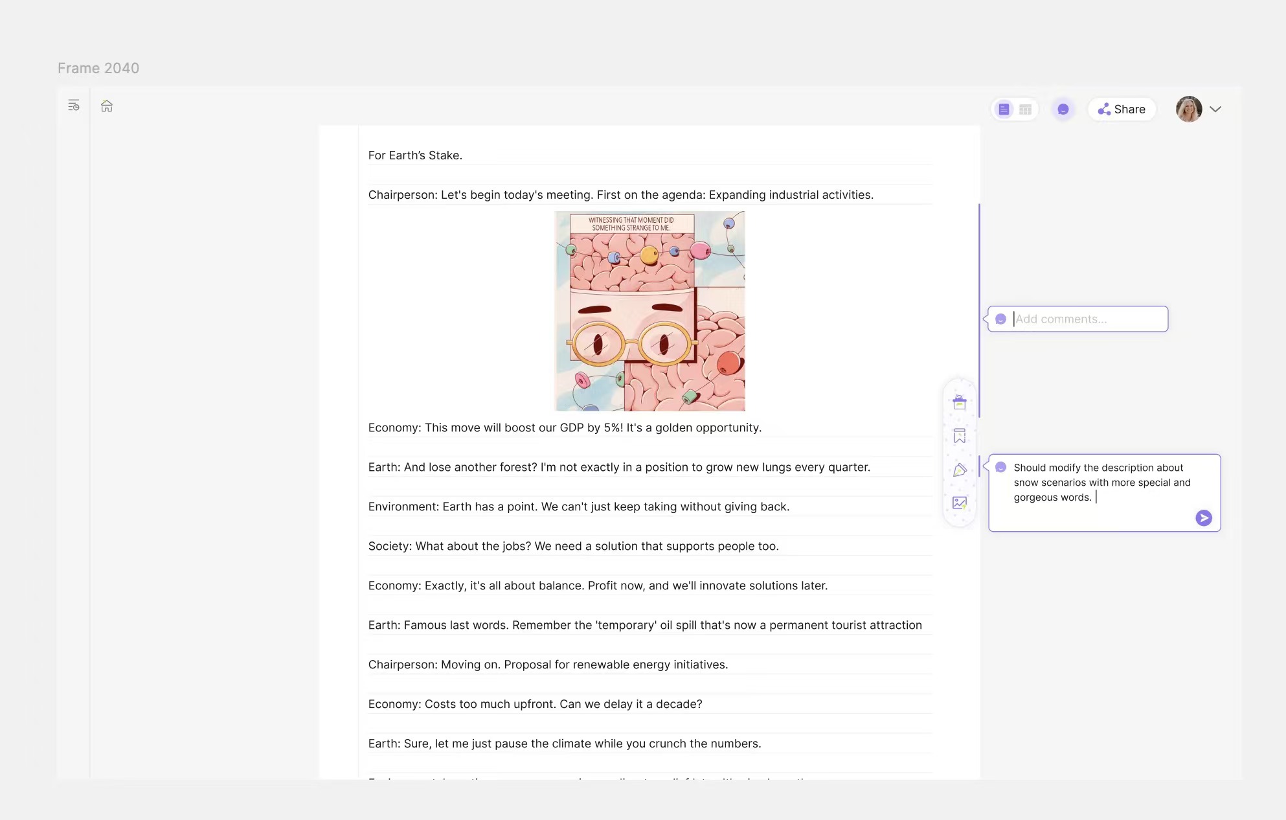Open the version history icon top-left
Viewport: 1286px width, 820px height.
pyautogui.click(x=74, y=105)
